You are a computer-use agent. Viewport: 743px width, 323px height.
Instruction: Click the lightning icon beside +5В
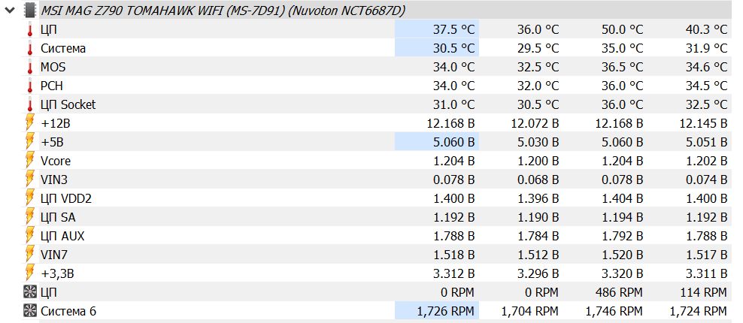pyautogui.click(x=30, y=142)
